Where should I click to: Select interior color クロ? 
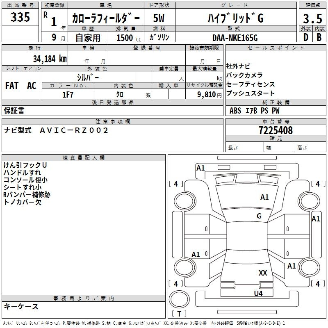(x=120, y=95)
